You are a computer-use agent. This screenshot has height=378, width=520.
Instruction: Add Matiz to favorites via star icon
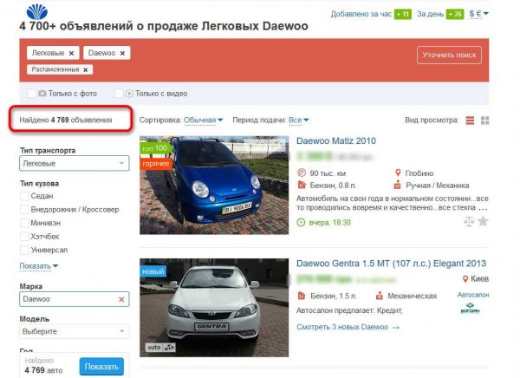pyautogui.click(x=484, y=221)
